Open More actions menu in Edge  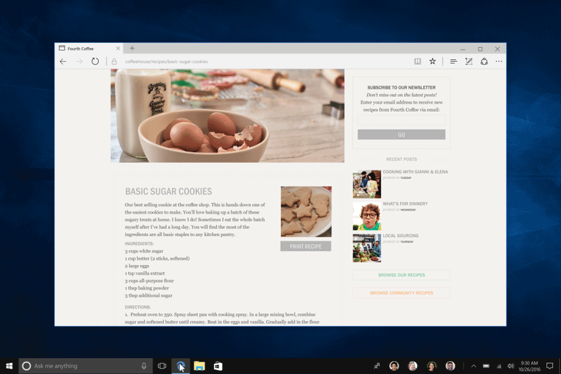point(499,61)
